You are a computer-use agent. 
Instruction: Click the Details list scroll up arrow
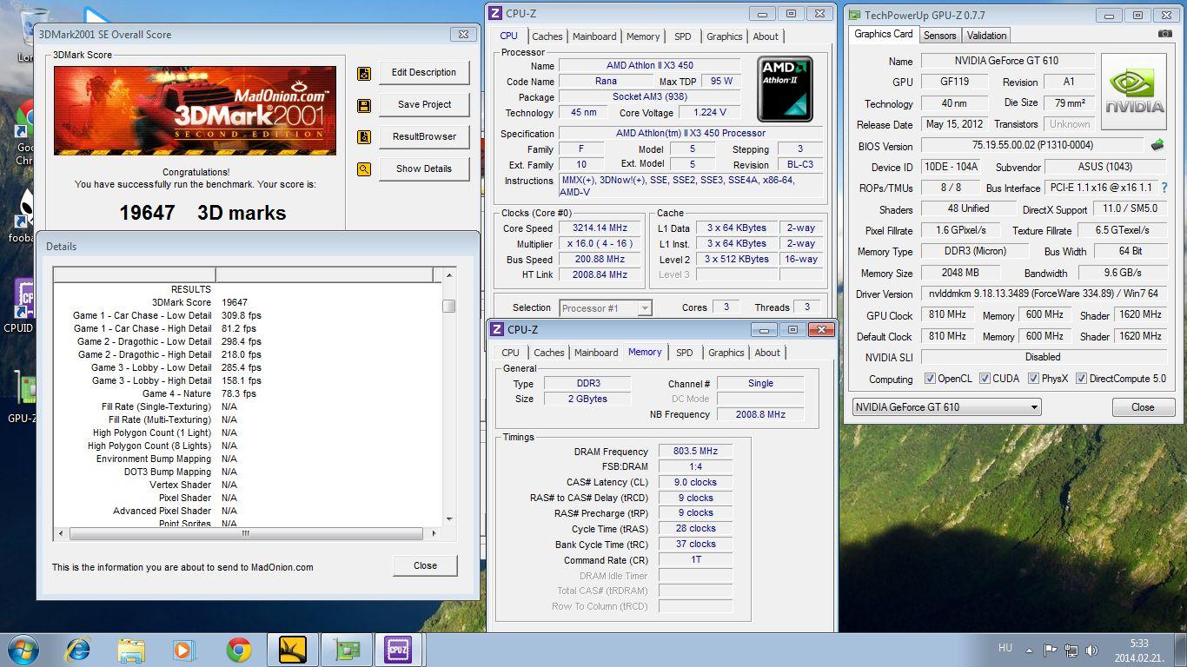point(448,275)
